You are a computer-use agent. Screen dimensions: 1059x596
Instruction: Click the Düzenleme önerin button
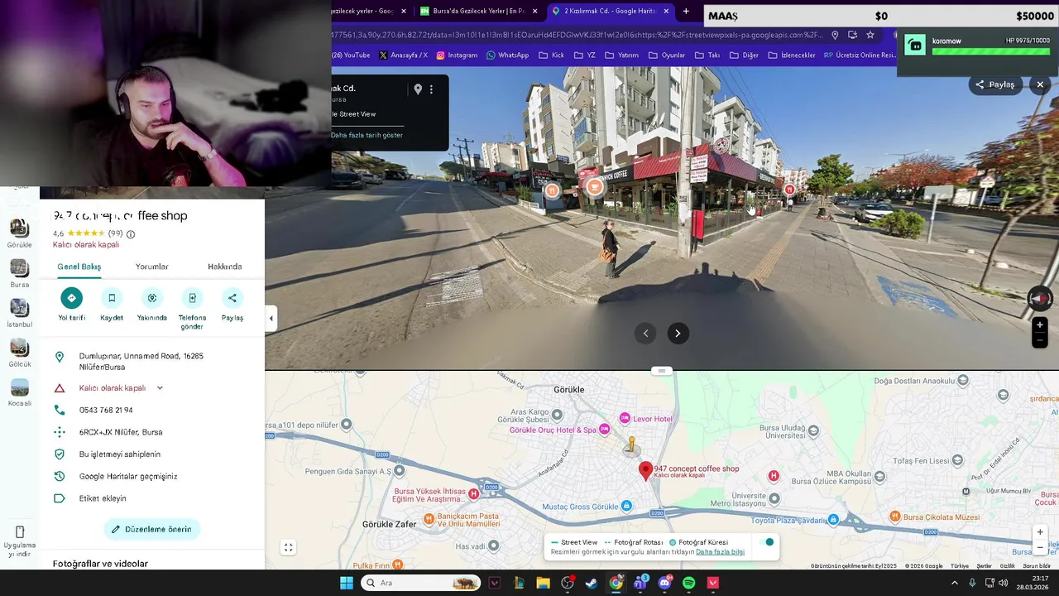pos(152,529)
